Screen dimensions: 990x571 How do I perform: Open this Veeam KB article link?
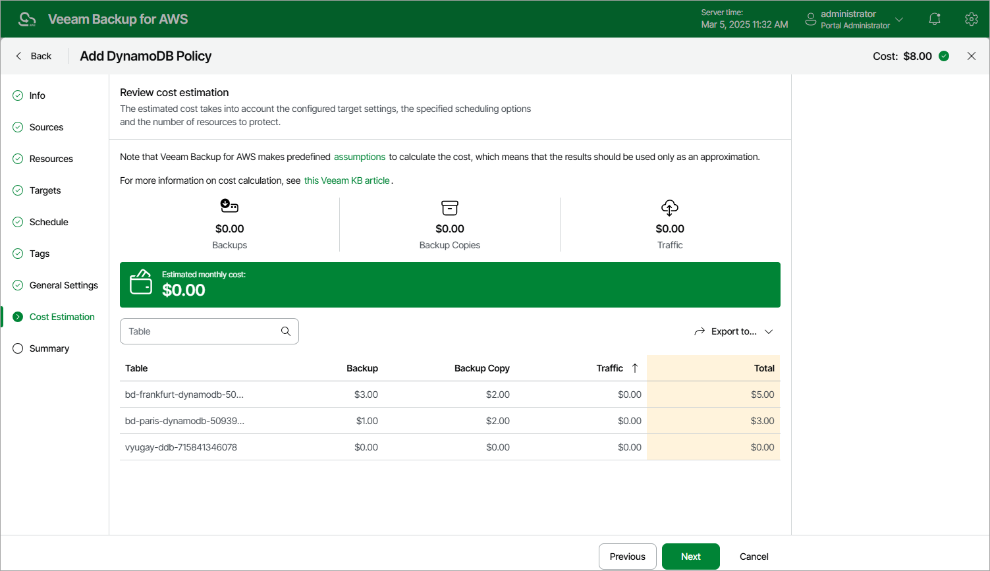click(347, 180)
